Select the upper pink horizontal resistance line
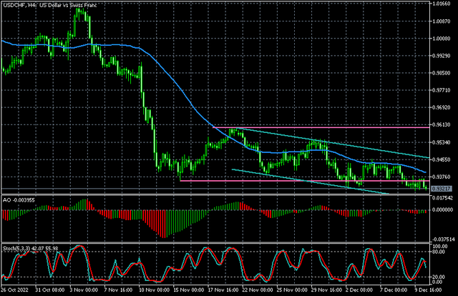This screenshot has width=458, height=296. point(321,127)
